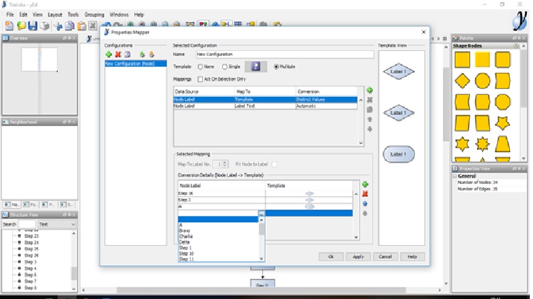This screenshot has height=299, width=533.
Task: Open the Grouping menu
Action: click(x=94, y=14)
